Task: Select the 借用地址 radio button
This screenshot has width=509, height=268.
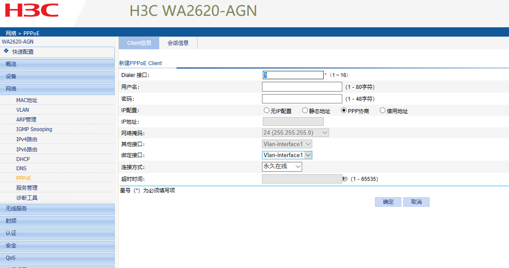Action: (382, 110)
